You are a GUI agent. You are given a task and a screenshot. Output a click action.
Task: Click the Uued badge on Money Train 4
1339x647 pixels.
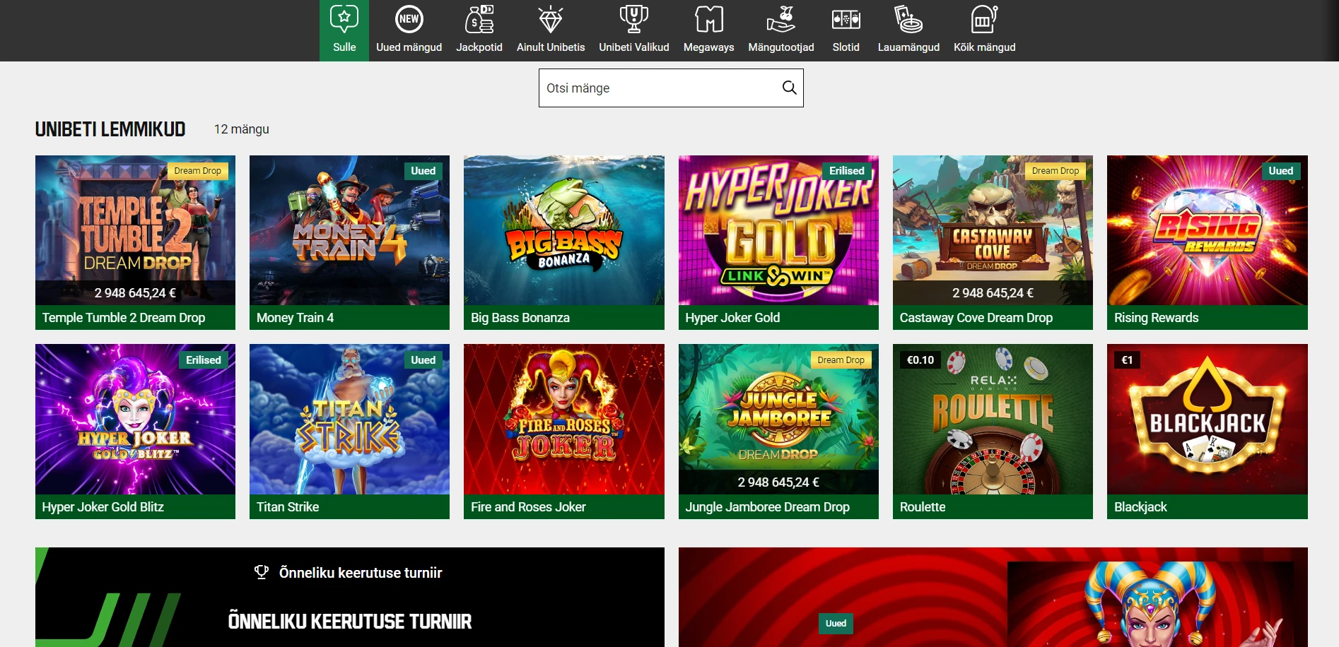[x=423, y=171]
